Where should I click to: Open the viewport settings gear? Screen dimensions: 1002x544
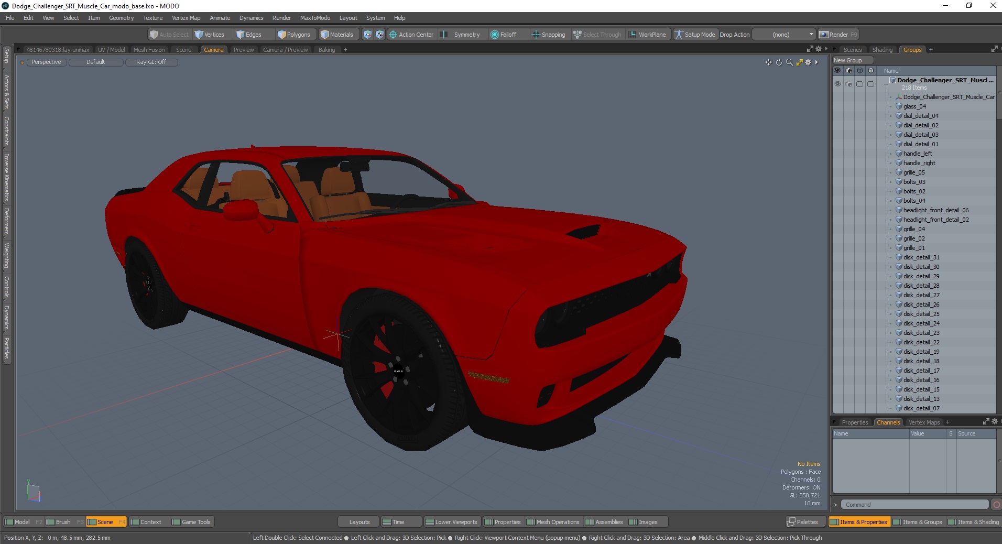coord(808,62)
